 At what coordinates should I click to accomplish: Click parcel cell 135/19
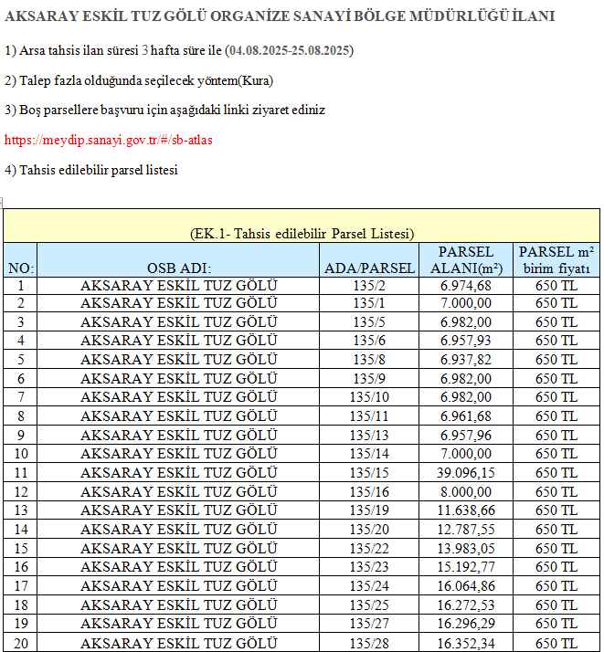pyautogui.click(x=369, y=510)
